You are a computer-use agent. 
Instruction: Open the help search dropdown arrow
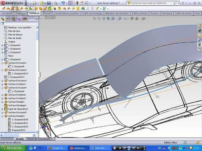pos(178,3)
